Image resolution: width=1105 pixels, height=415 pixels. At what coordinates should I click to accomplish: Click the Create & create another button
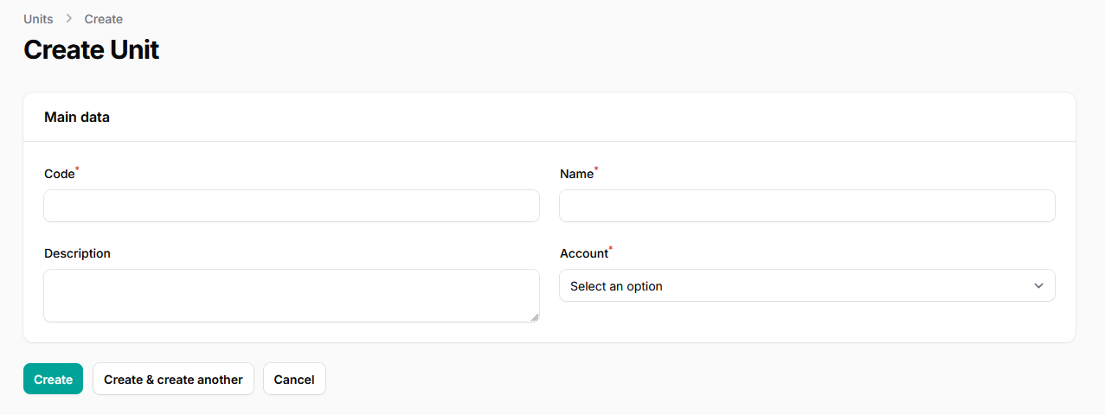click(173, 380)
